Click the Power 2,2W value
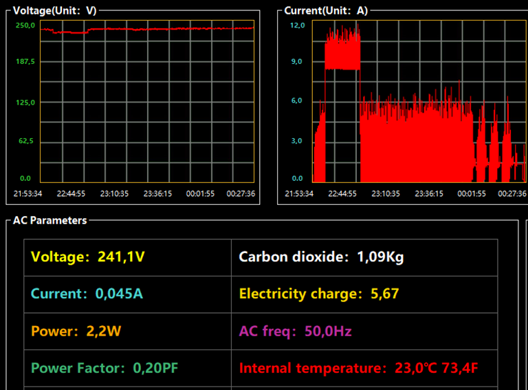 pos(76,331)
